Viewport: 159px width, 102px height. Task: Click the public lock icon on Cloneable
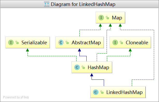pyautogui.click(x=121, y=42)
